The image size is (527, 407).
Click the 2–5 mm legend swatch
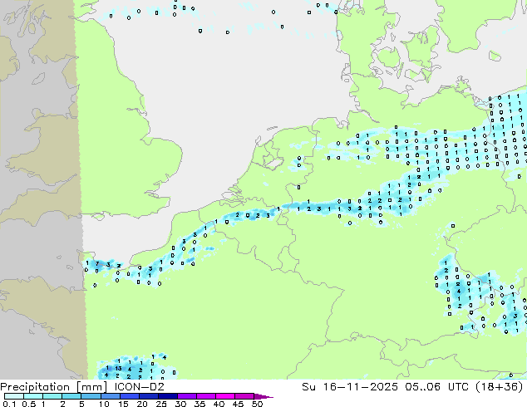[71, 396]
